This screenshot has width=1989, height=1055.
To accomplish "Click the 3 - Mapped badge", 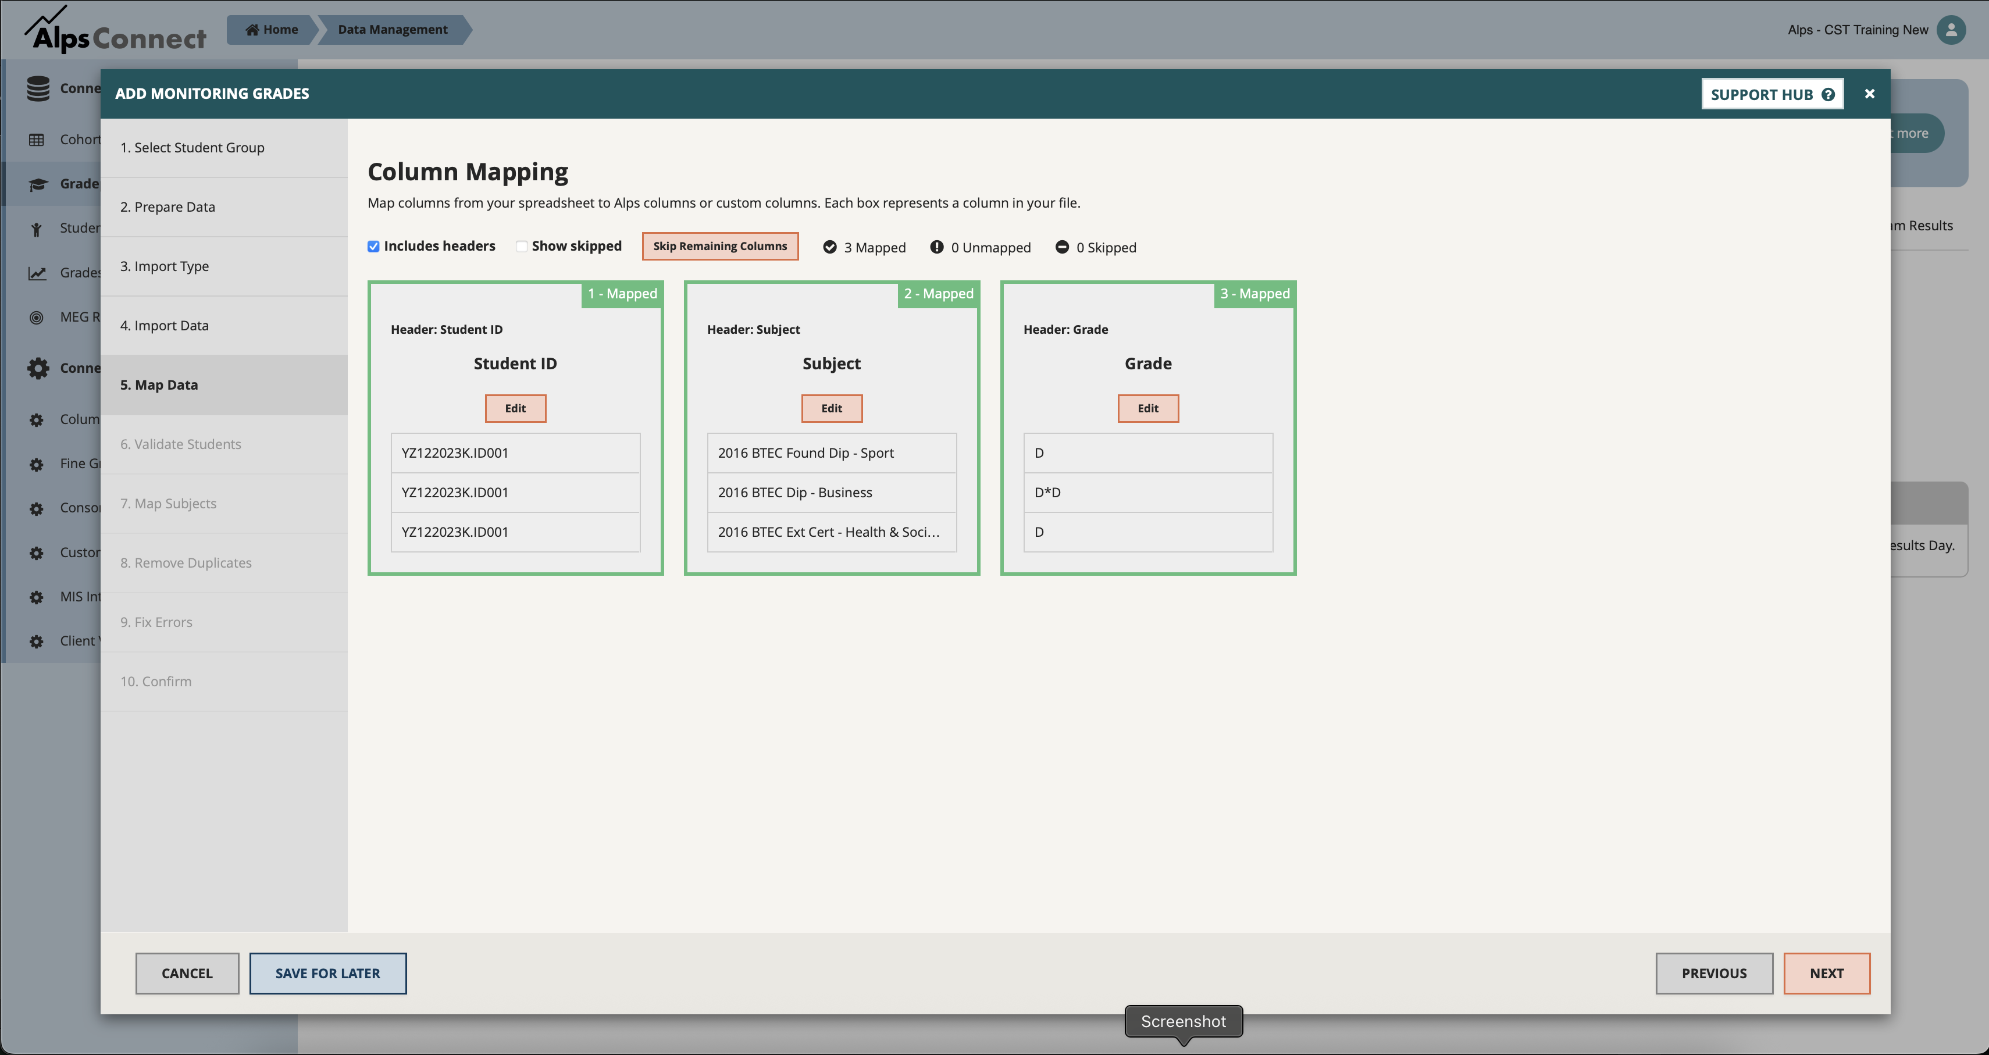I will pos(1254,294).
